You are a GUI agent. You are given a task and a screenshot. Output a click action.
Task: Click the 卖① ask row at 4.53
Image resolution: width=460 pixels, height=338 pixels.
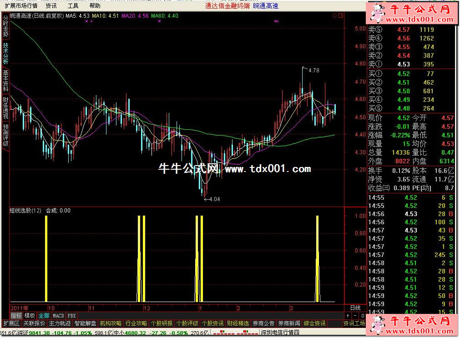click(411, 64)
